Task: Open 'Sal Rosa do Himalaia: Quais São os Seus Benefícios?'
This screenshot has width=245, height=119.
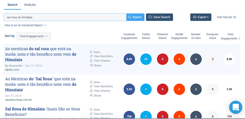Action: [x=42, y=112]
